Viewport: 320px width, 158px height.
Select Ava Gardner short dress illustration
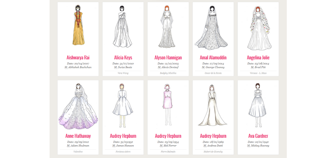tap(257, 105)
